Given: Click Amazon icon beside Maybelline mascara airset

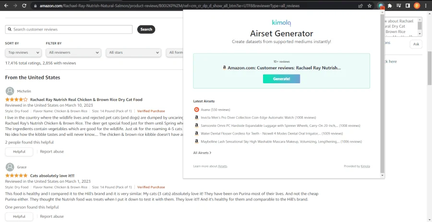Looking at the screenshot, I should 196,141.
